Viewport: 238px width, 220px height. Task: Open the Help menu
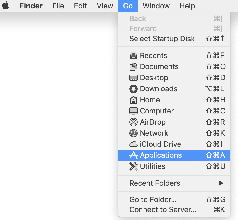click(x=187, y=6)
